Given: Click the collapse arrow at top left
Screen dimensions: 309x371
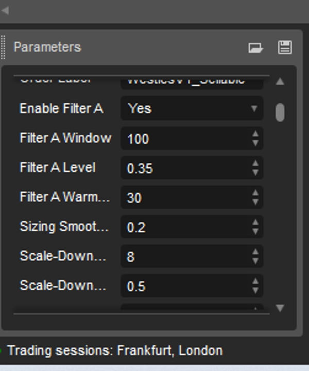Looking at the screenshot, I should (5, 10).
